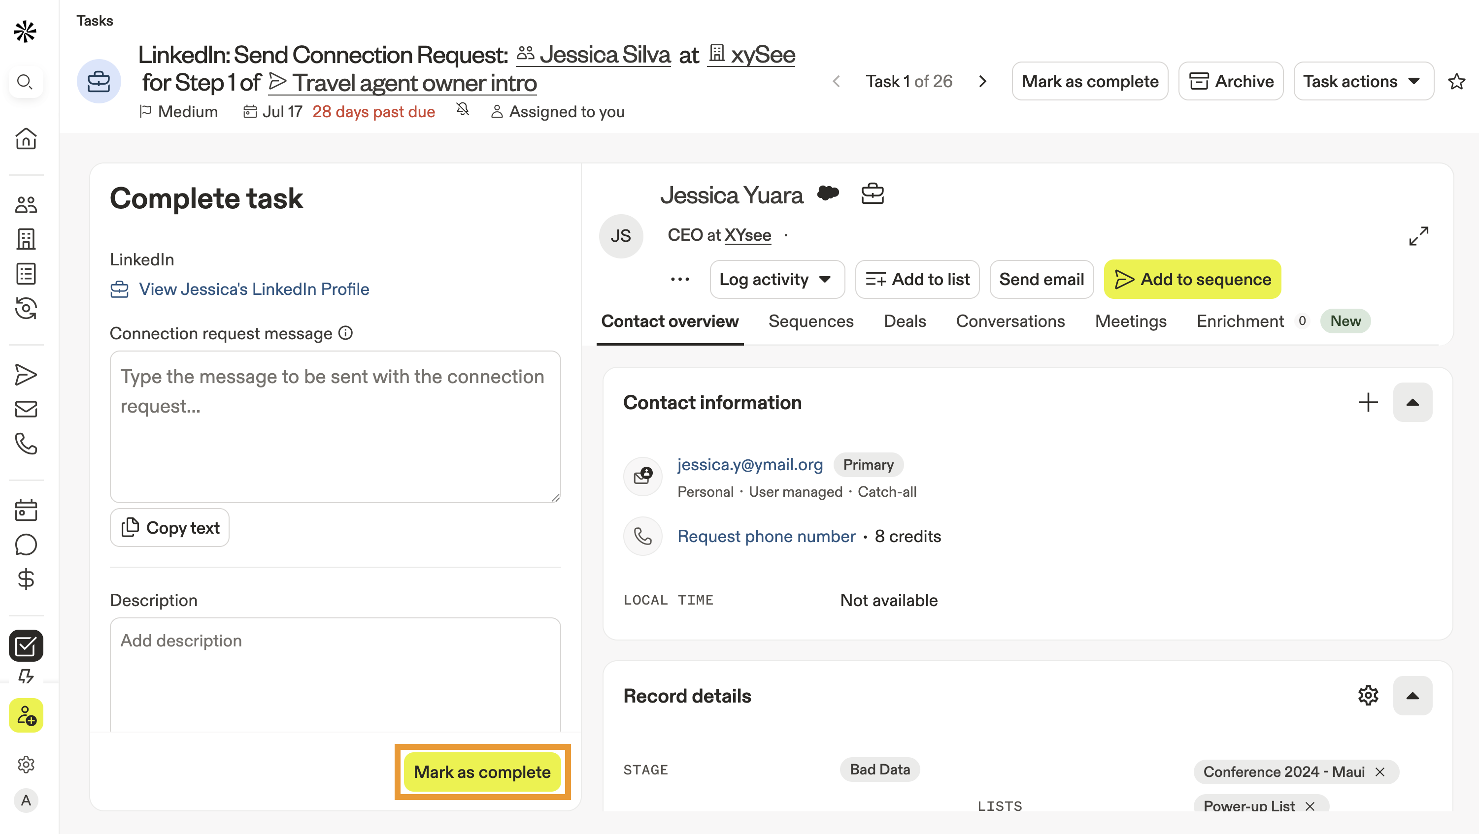The height and width of the screenshot is (834, 1479).
Task: Switch to the Sequences tab
Action: [811, 321]
